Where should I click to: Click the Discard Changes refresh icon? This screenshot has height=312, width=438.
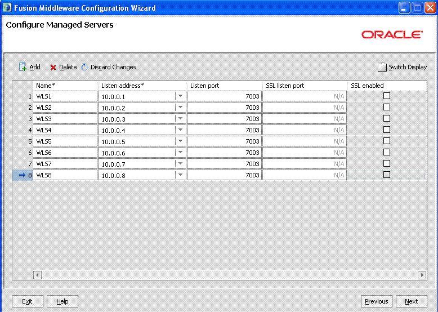click(x=84, y=67)
